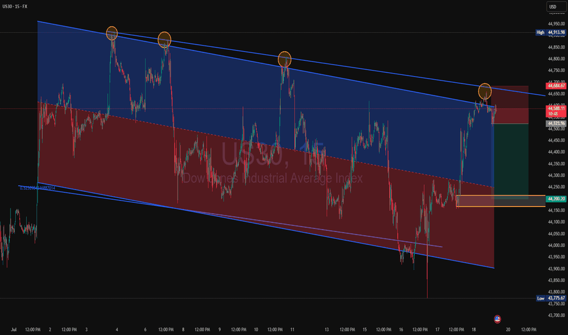Click the date 16 on the time axis
The width and height of the screenshot is (568, 335).
(x=400, y=330)
